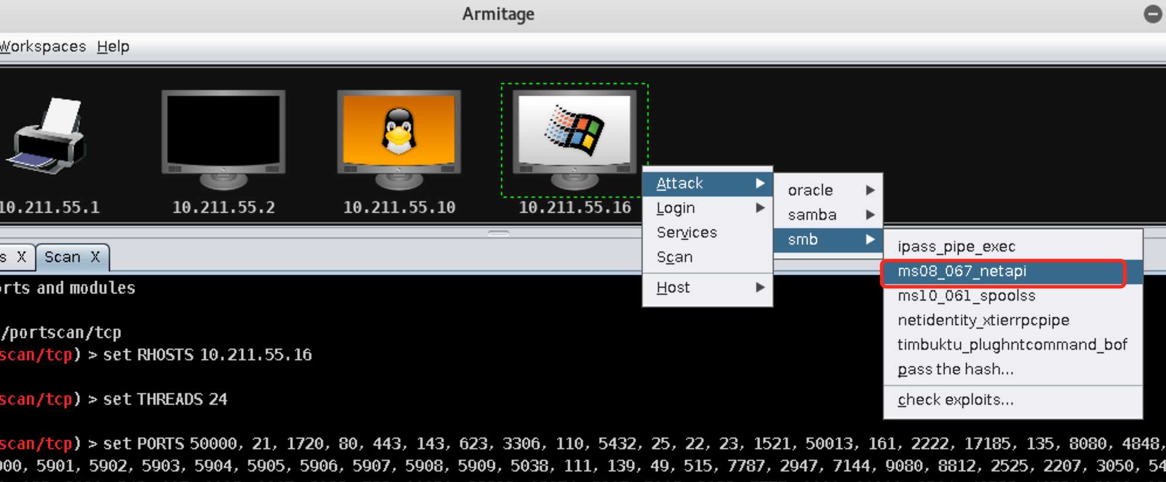Click the window minimize circle icon

[1153, 14]
